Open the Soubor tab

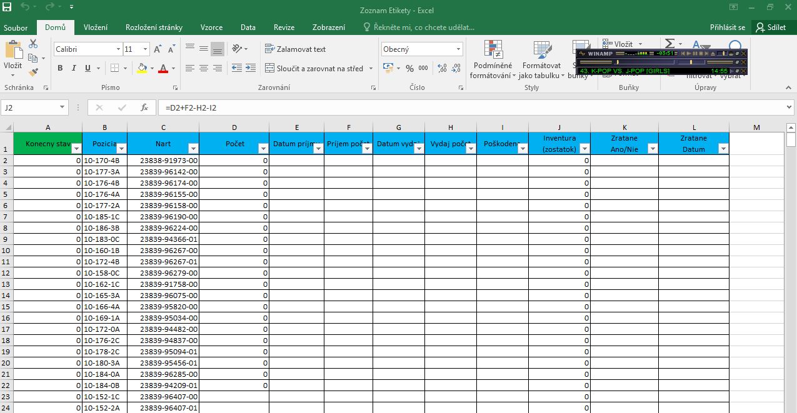(16, 27)
